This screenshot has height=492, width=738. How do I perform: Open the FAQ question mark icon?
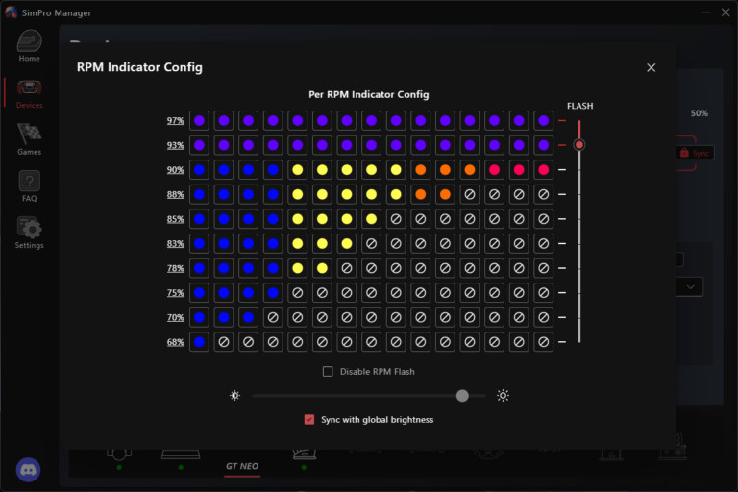(x=29, y=184)
